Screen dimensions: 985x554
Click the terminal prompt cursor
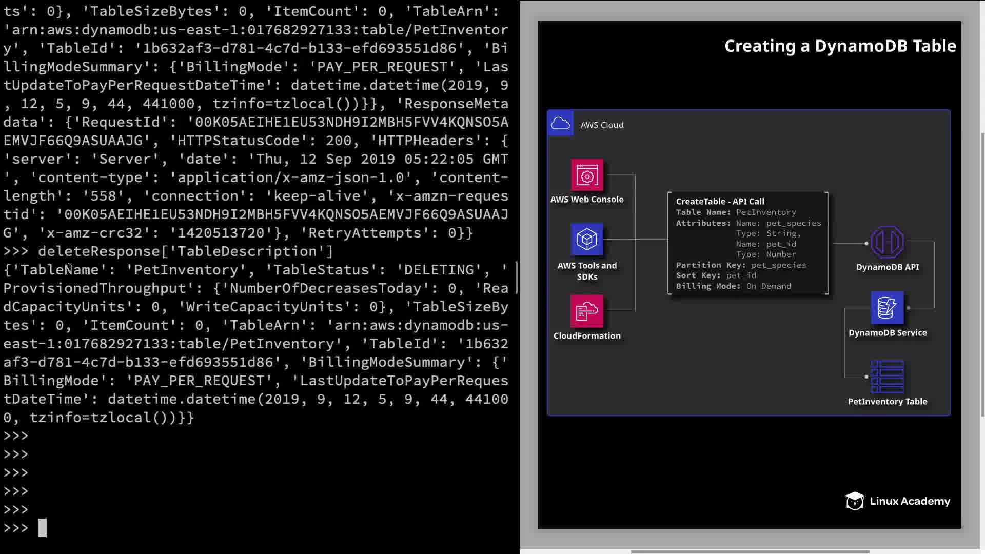[x=42, y=528]
